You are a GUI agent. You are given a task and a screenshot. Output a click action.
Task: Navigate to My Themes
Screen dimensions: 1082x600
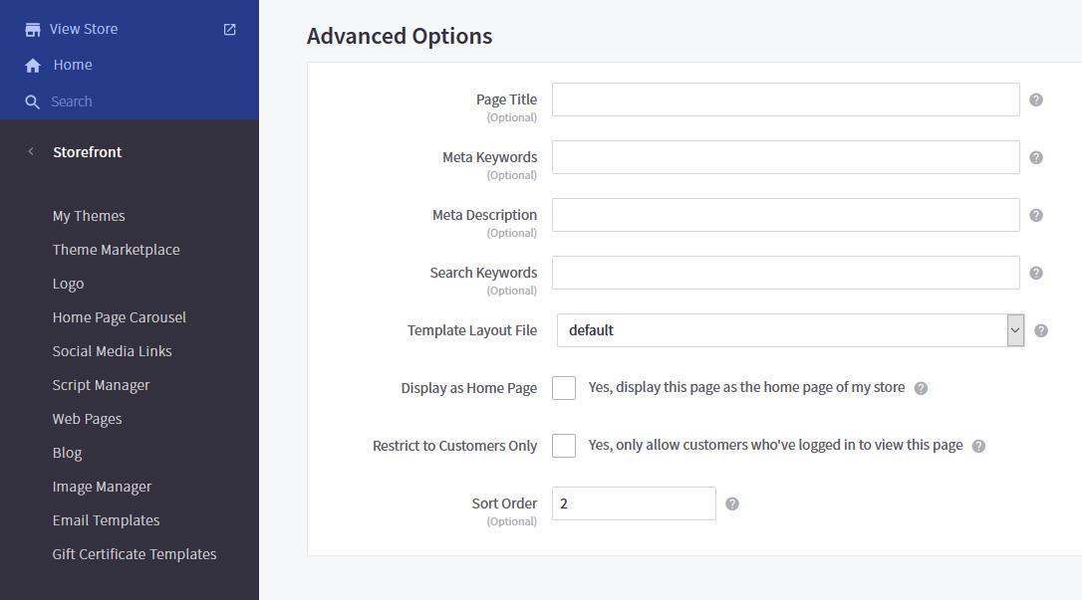point(89,215)
